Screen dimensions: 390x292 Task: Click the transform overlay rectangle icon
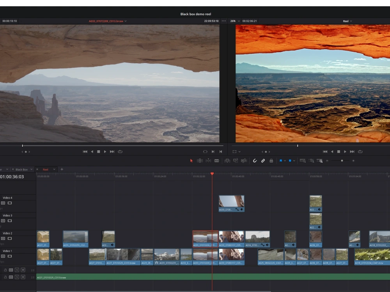point(234,151)
